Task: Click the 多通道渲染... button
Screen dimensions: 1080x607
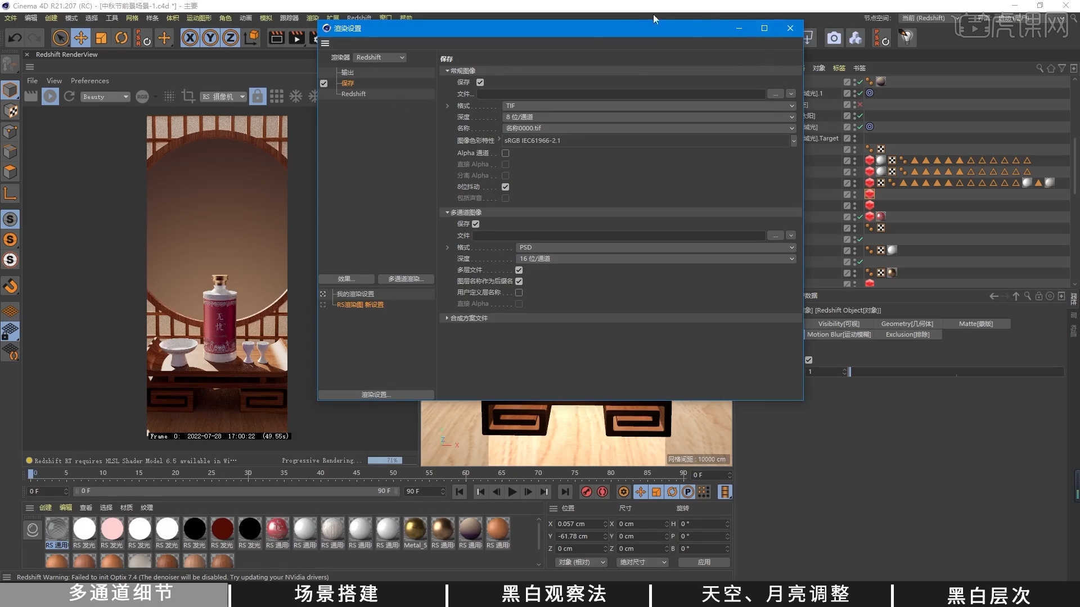Action: pos(405,279)
